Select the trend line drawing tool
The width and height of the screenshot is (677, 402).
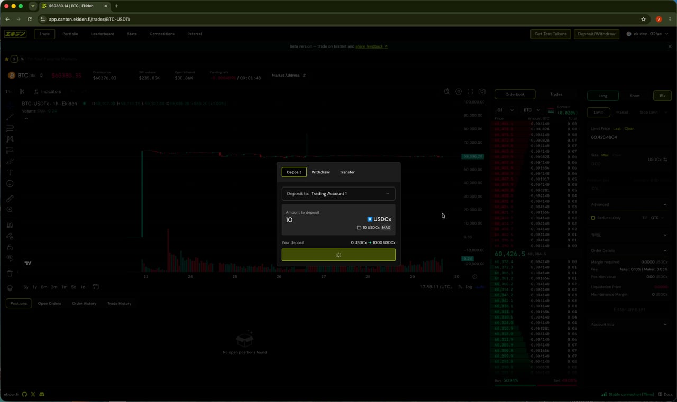[x=10, y=117]
